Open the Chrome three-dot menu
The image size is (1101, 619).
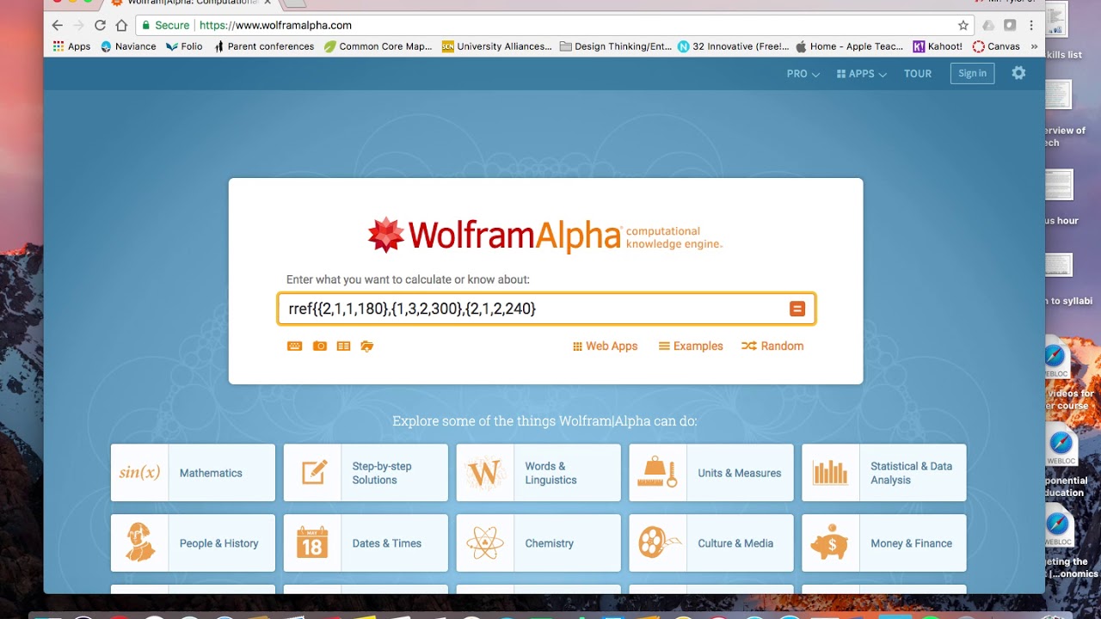point(1031,25)
